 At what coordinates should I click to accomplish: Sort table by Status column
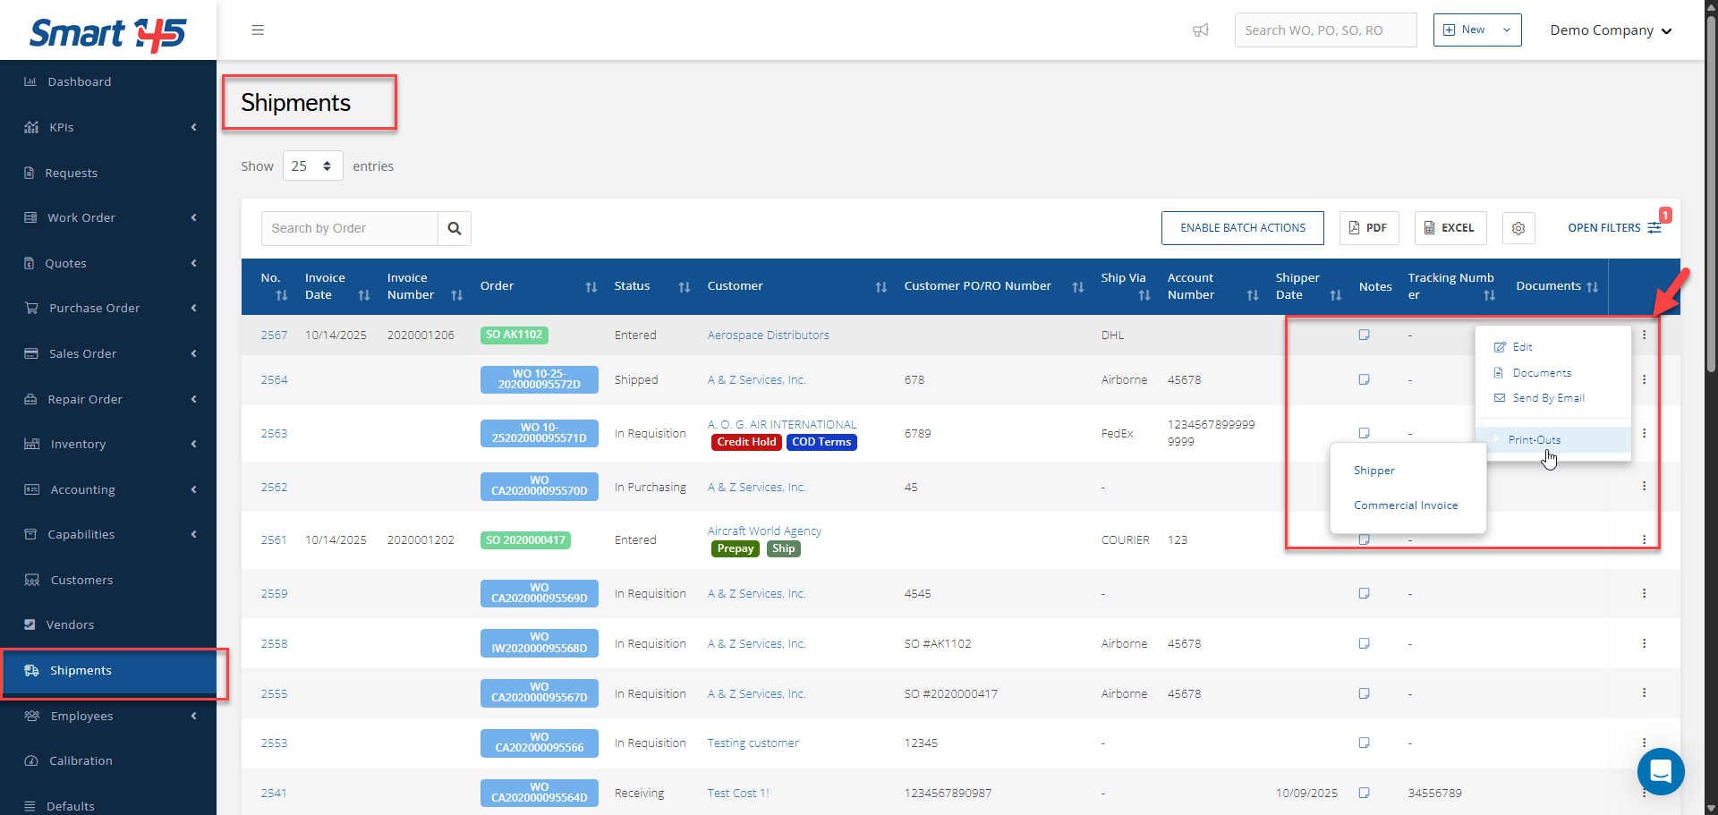[684, 287]
